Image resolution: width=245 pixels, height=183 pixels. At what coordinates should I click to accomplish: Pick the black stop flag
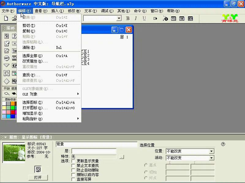[x=14, y=94]
